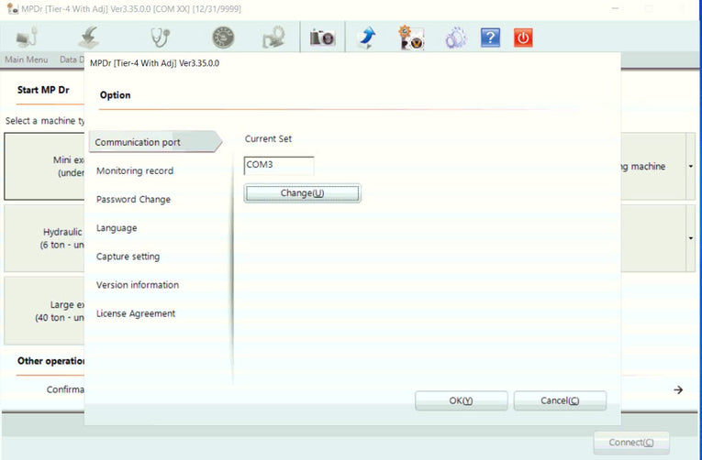Open the Monitoring record section

(x=135, y=170)
